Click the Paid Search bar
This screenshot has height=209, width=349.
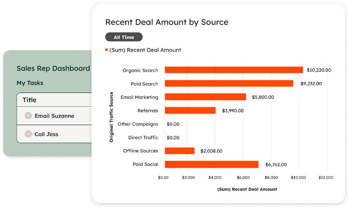click(229, 84)
